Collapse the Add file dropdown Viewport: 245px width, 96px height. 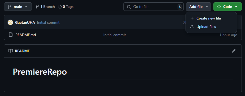coord(199,7)
